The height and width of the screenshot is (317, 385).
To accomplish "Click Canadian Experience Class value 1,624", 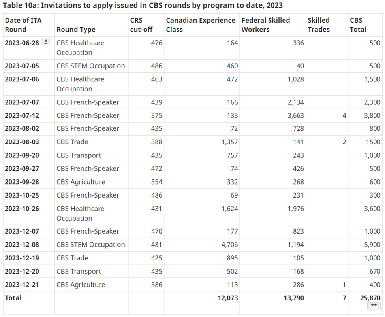I will pos(229,209).
